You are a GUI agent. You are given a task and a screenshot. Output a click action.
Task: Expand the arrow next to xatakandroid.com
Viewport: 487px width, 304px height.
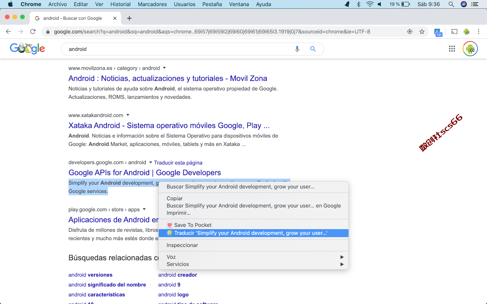[128, 115]
